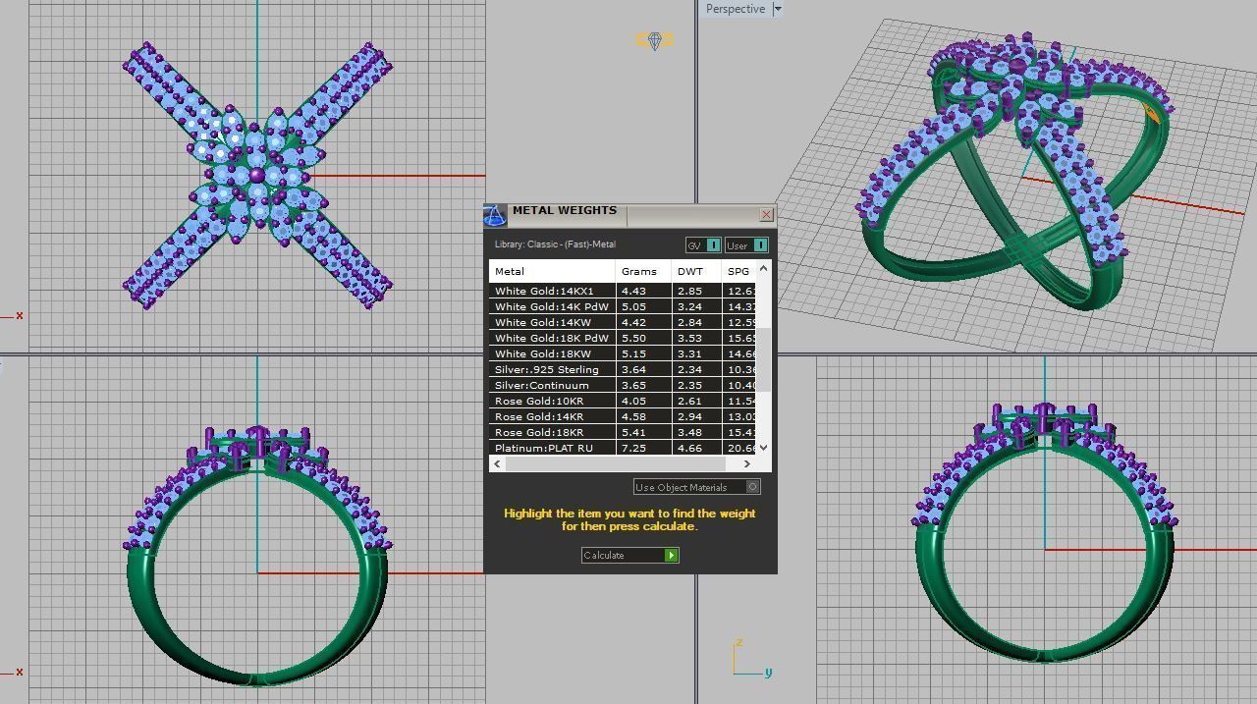Select the Silver:Continuum row
Screen dimensions: 1257x704
[x=623, y=385]
